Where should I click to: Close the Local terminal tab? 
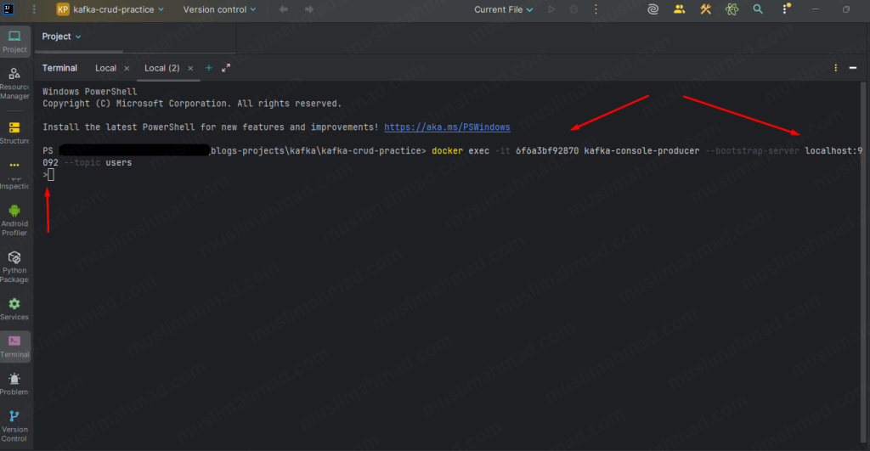127,68
